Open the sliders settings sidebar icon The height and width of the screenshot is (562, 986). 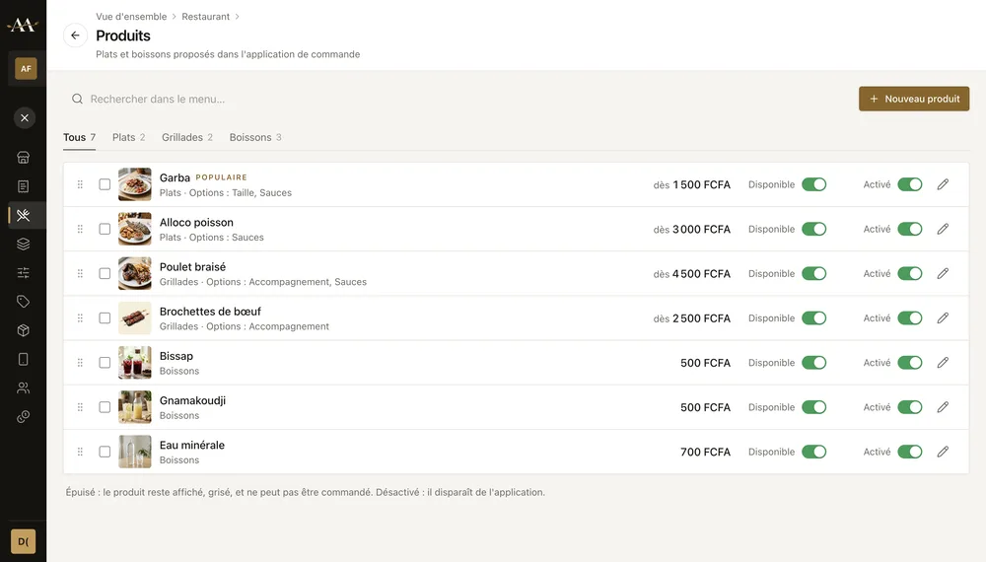click(24, 273)
